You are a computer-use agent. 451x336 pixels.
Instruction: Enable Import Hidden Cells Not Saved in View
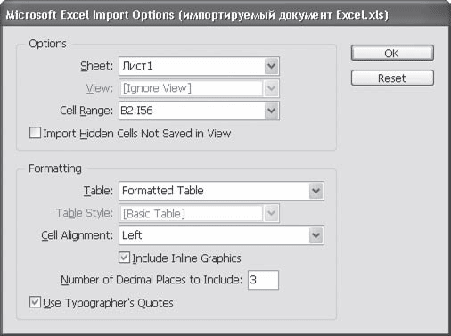point(35,133)
